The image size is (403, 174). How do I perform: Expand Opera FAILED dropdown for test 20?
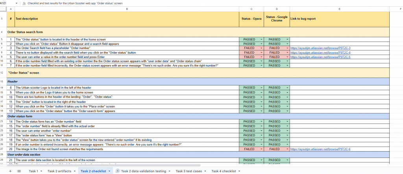[x=261, y=149]
